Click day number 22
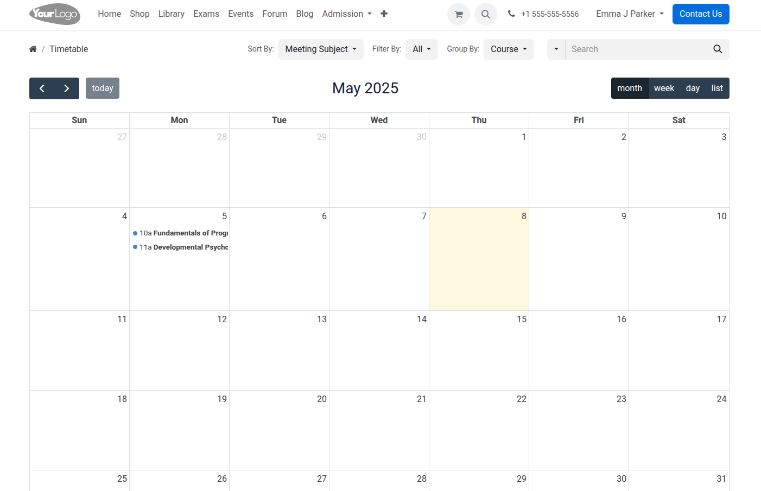The height and width of the screenshot is (491, 761). (522, 399)
